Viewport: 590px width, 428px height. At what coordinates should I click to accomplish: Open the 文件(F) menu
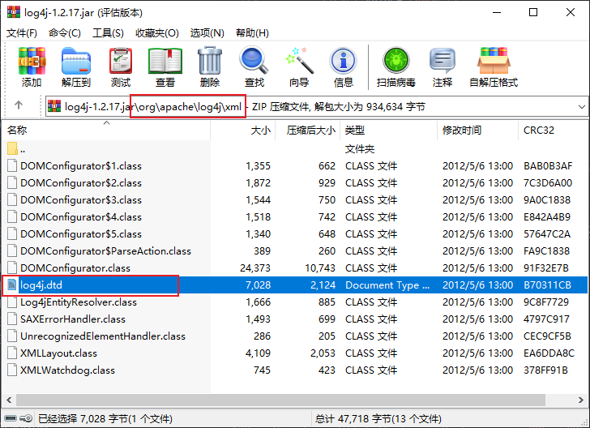pos(22,33)
